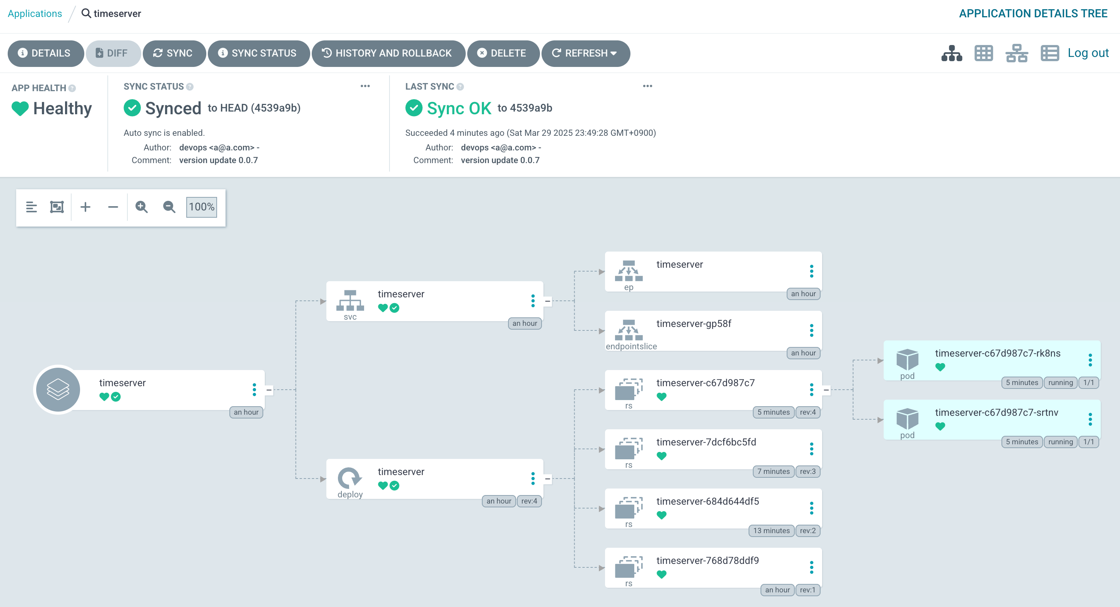Click the Log out link

pyautogui.click(x=1088, y=53)
